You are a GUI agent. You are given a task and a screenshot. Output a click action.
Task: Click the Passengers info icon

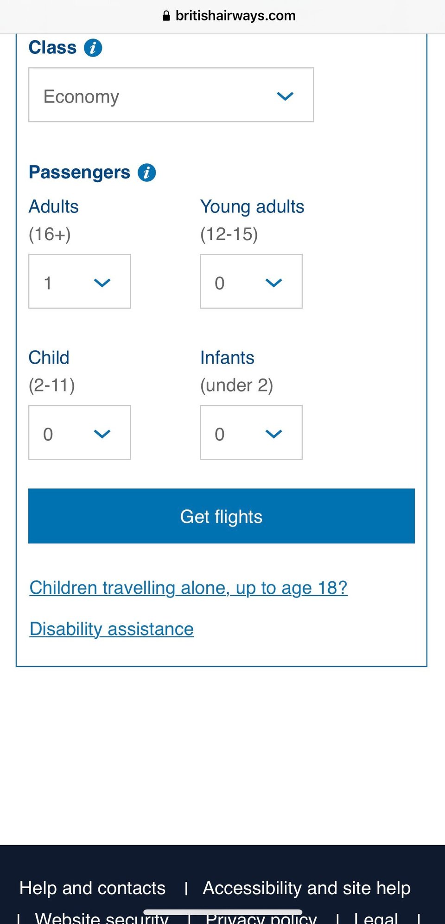tap(146, 173)
